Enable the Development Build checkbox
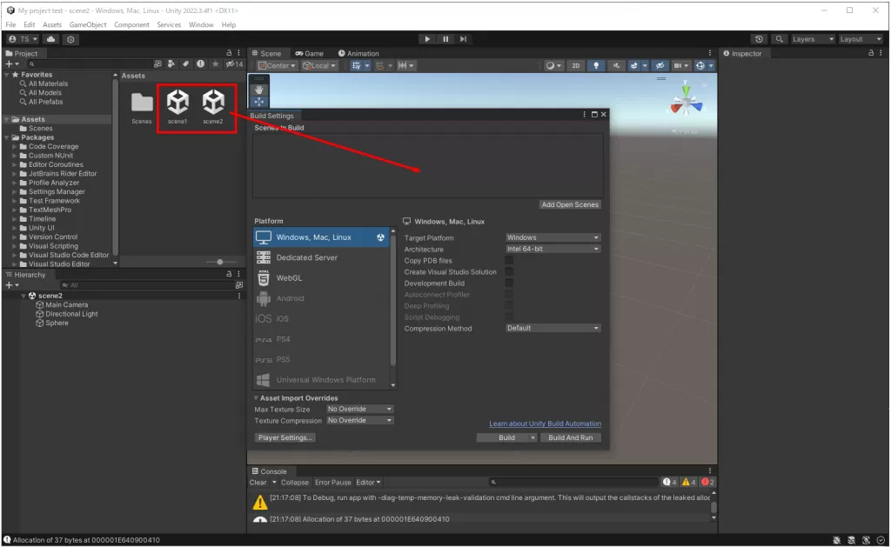This screenshot has height=547, width=891. (509, 284)
